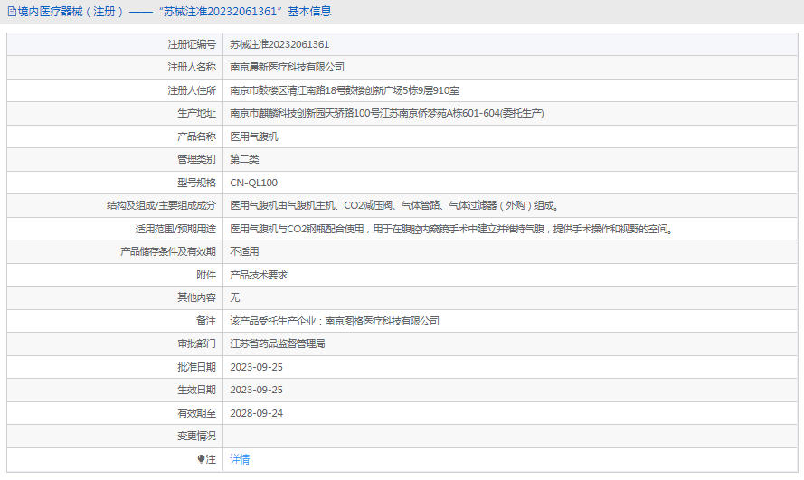Select management class value 第二类

[x=244, y=159]
